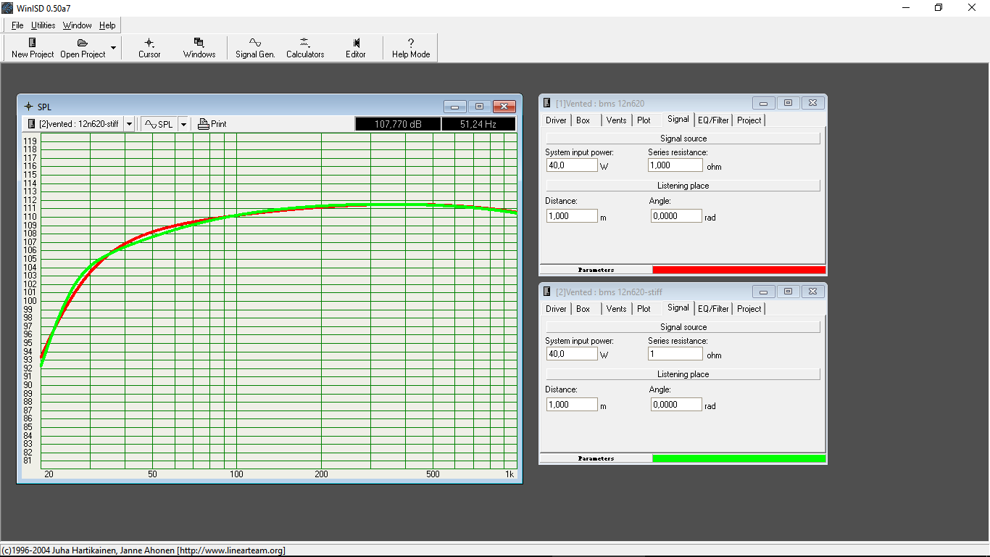
Task: Click the WinISD title bar app icon
Action: pos(7,8)
